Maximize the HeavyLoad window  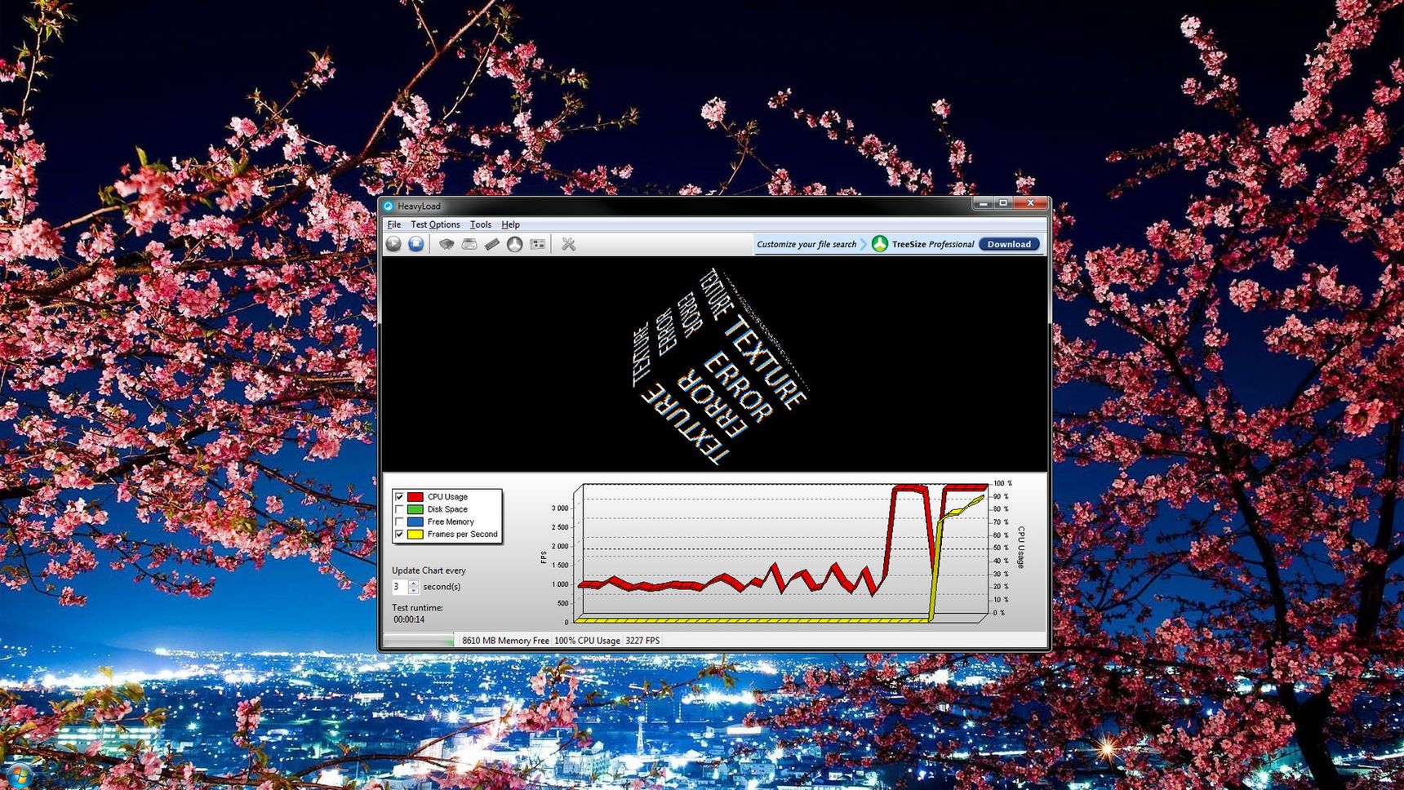tap(1003, 203)
